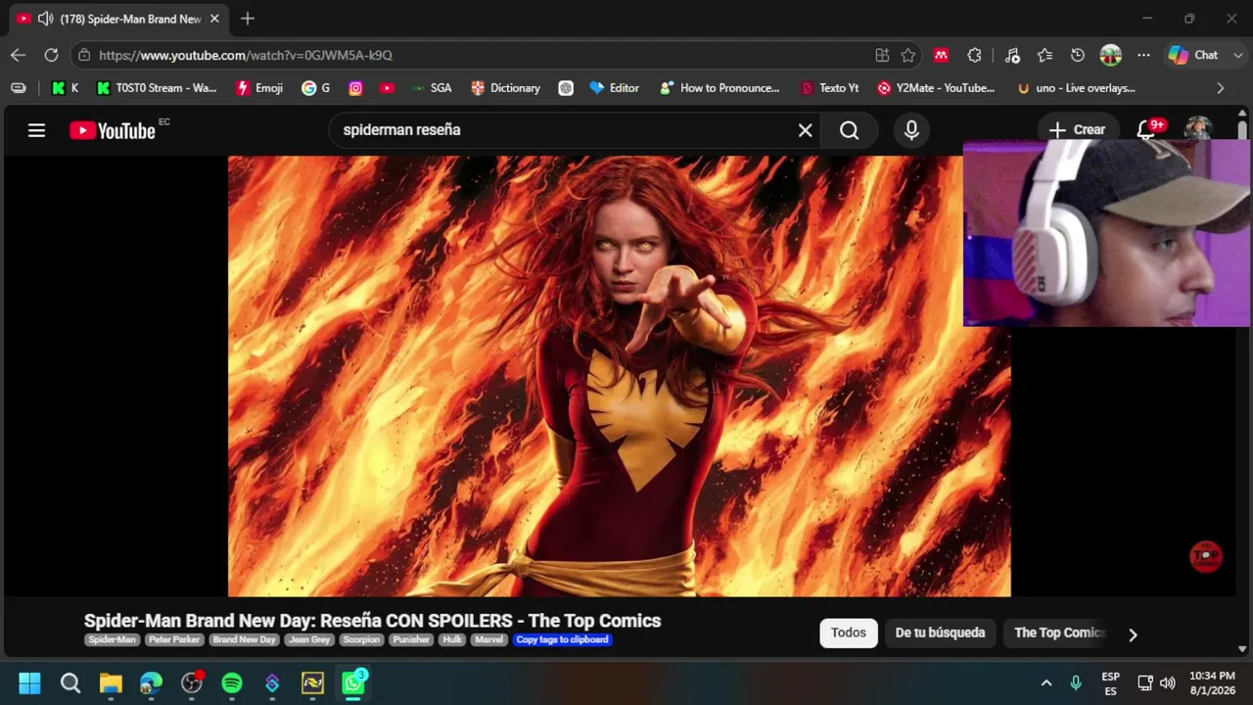Click the leftmost bookmarks bar pill icon
1253x705 pixels.
(18, 88)
